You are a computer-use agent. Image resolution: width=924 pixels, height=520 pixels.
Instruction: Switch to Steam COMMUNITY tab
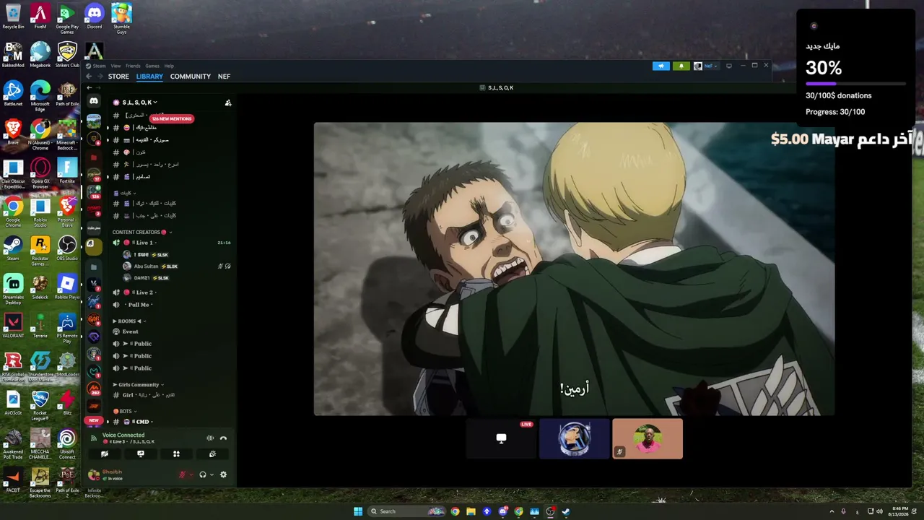click(x=191, y=77)
